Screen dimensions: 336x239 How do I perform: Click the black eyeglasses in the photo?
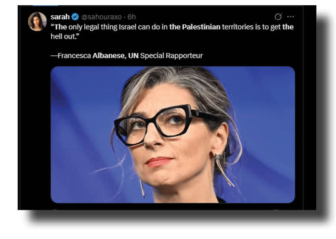[163, 124]
